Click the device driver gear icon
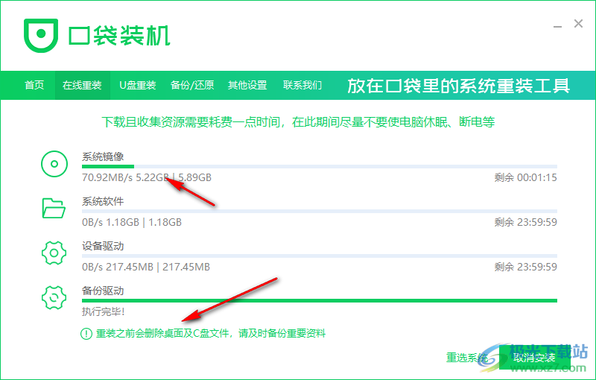Viewport: 596px width, 380px height. pyautogui.click(x=55, y=253)
